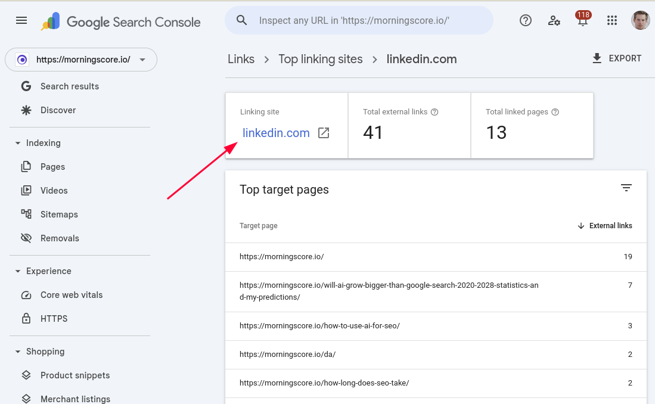
Task: Open user and permissions settings icon
Action: 554,20
